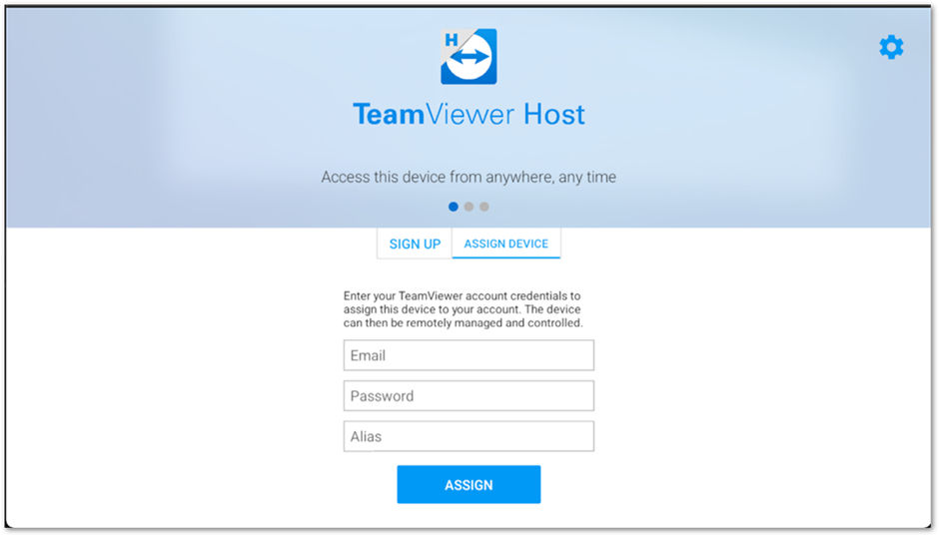Select the first carousel page dot
Viewport: 939px width, 536px height.
tap(454, 207)
